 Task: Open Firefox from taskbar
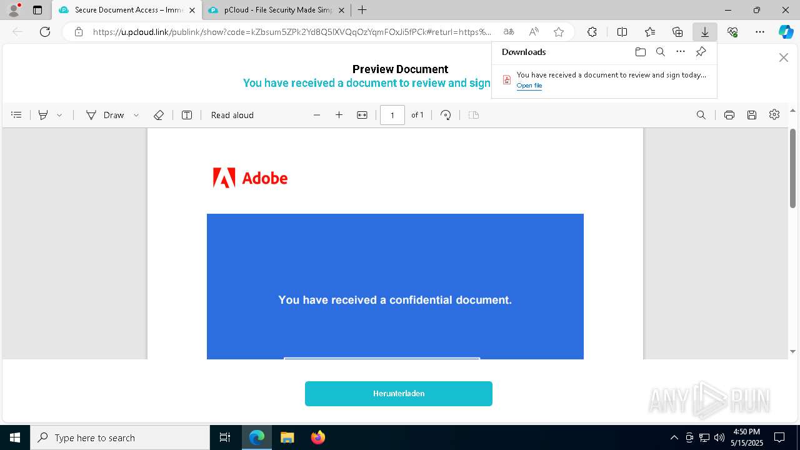pos(318,437)
